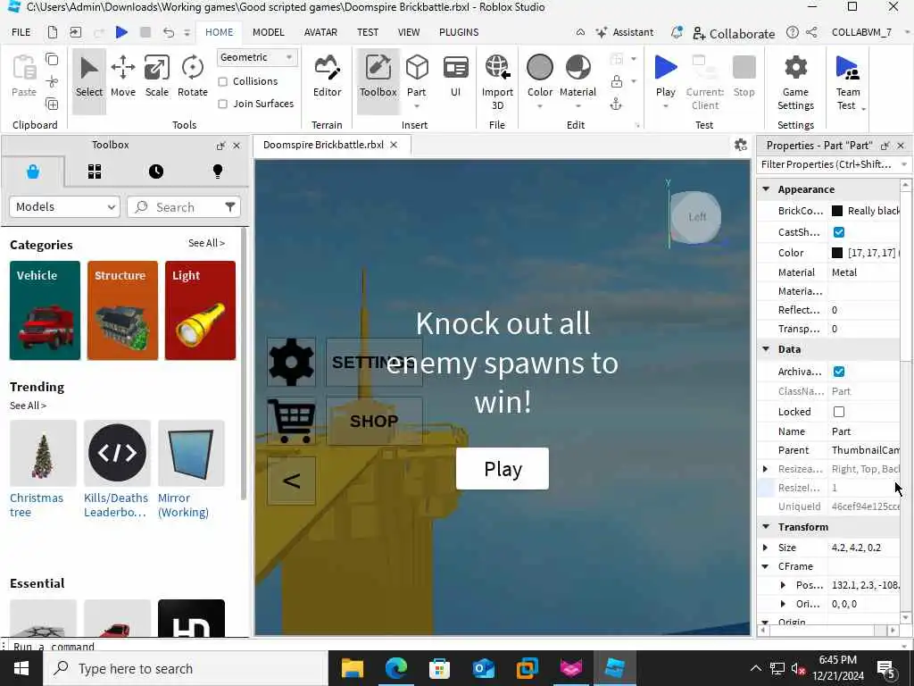Open the VIEW ribbon tab
The height and width of the screenshot is (686, 914).
coord(409,32)
